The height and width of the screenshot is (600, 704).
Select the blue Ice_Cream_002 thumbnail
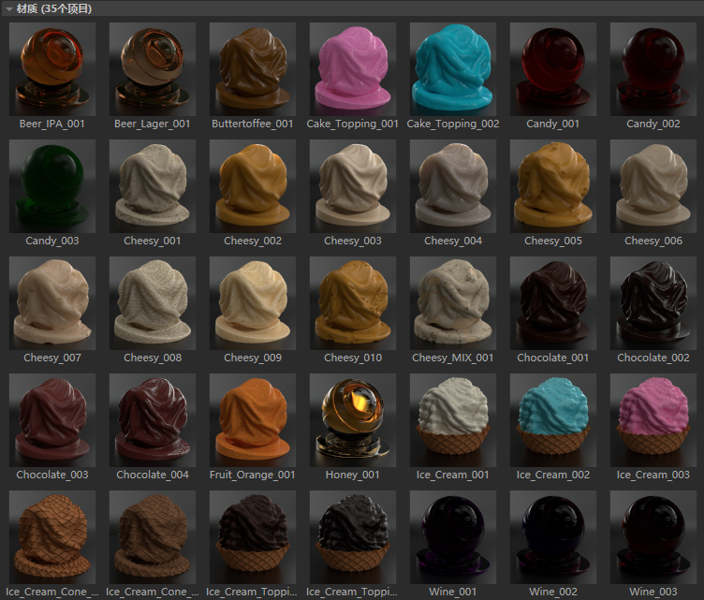(552, 420)
